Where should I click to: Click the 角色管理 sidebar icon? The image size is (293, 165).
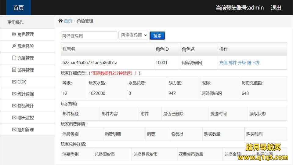coord(14,34)
